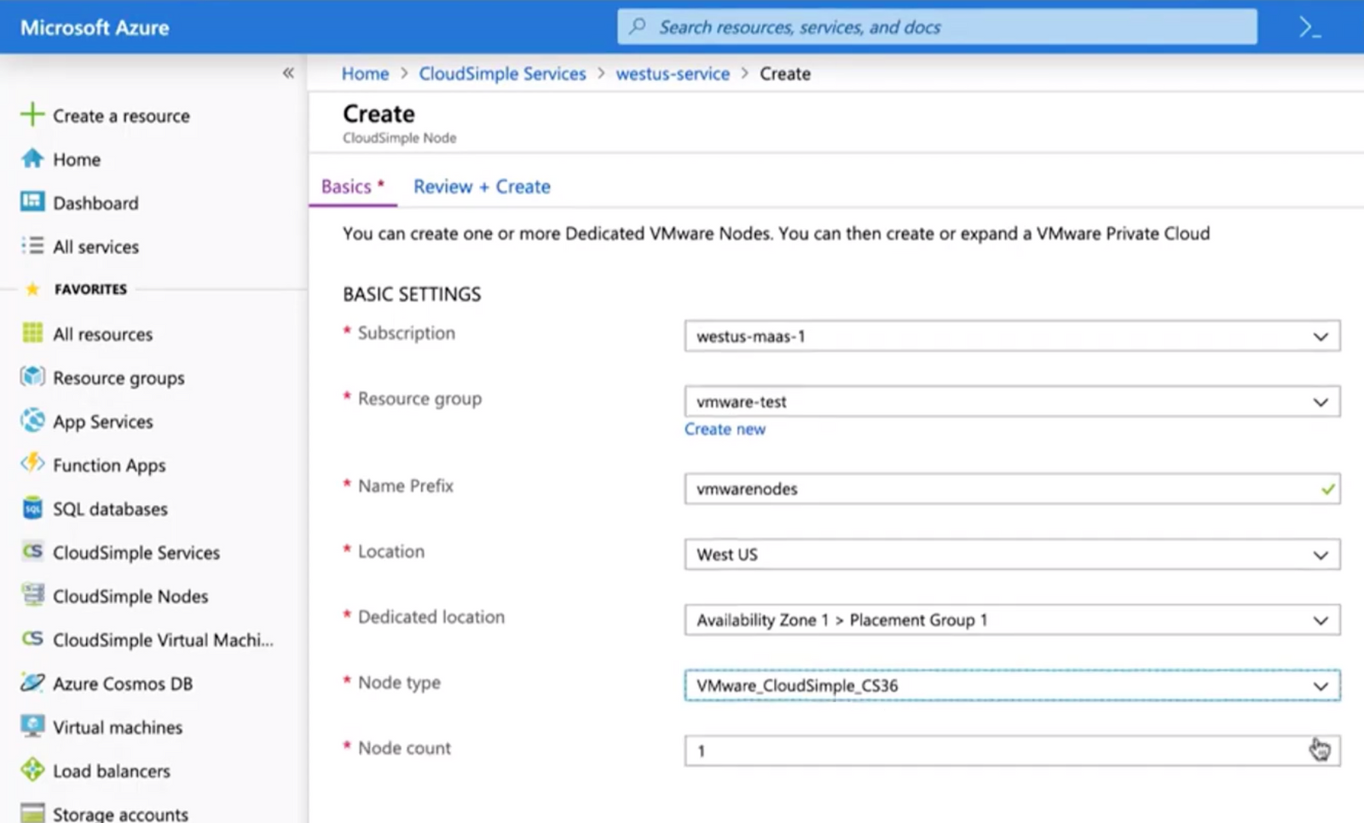Image resolution: width=1364 pixels, height=823 pixels.
Task: Click the Resource groups cube icon
Action: tap(32, 377)
